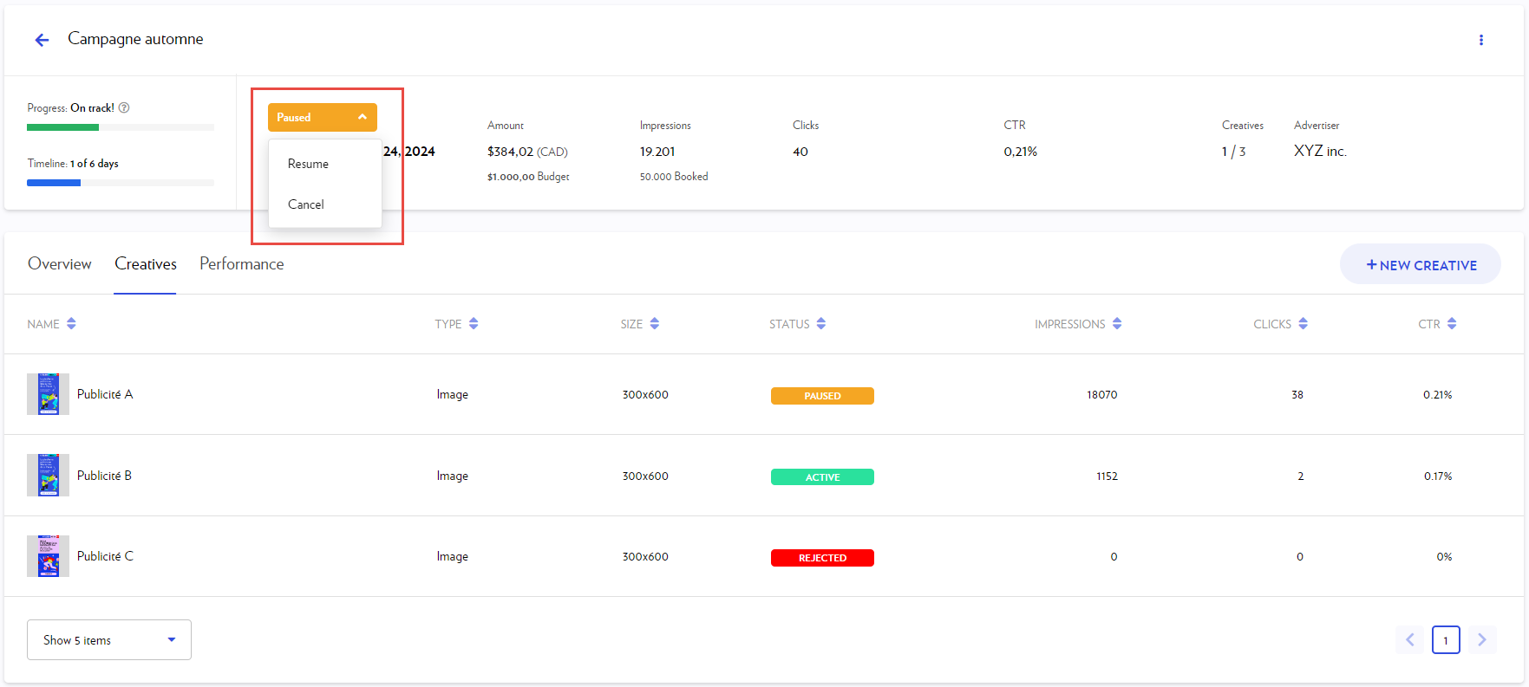Click the back arrow beside Campagne automne

pos(42,40)
